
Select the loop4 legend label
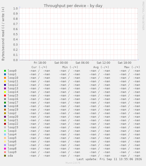[12, 134]
